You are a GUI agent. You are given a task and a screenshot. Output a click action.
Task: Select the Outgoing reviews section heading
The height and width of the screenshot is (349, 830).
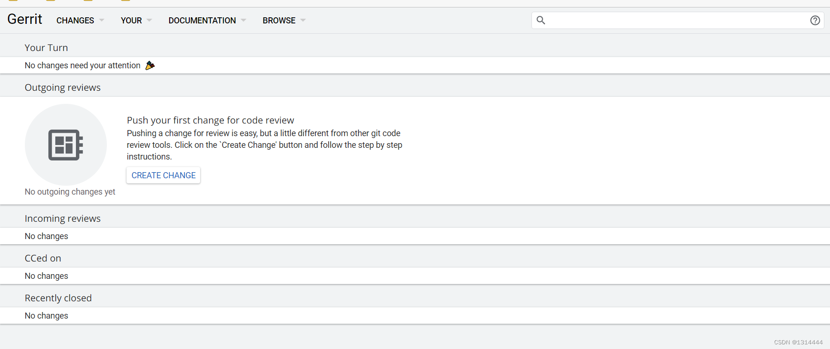pos(63,87)
